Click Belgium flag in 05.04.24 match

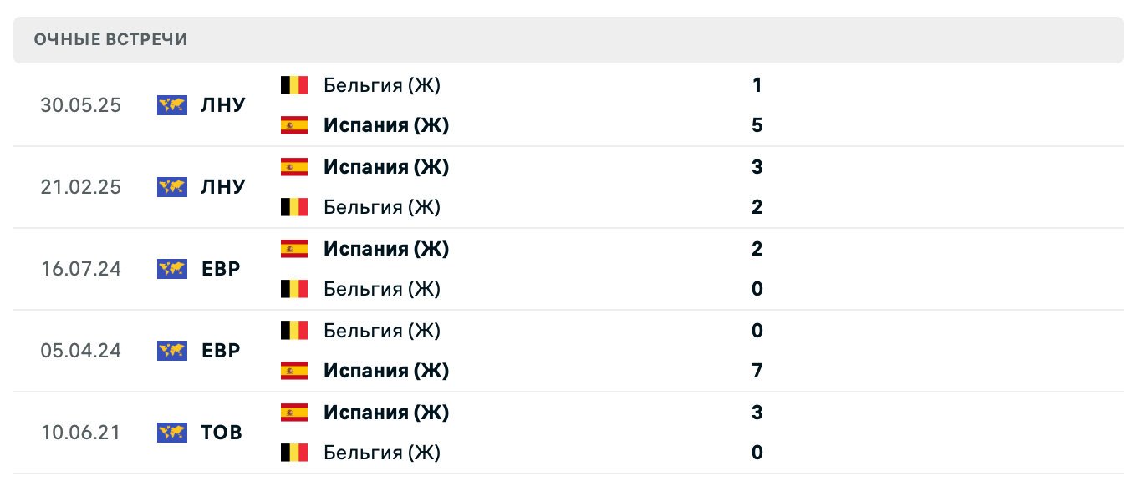point(294,331)
